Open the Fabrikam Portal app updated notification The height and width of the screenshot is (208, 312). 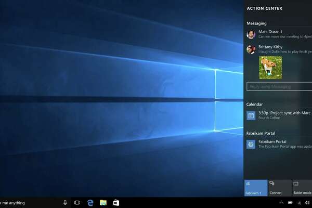285,147
